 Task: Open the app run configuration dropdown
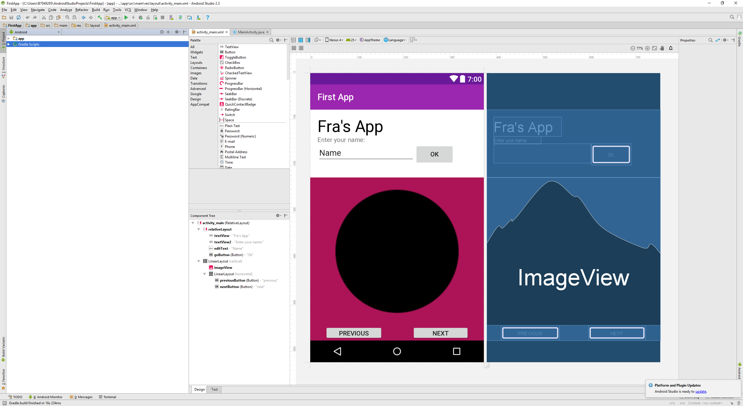(x=113, y=18)
